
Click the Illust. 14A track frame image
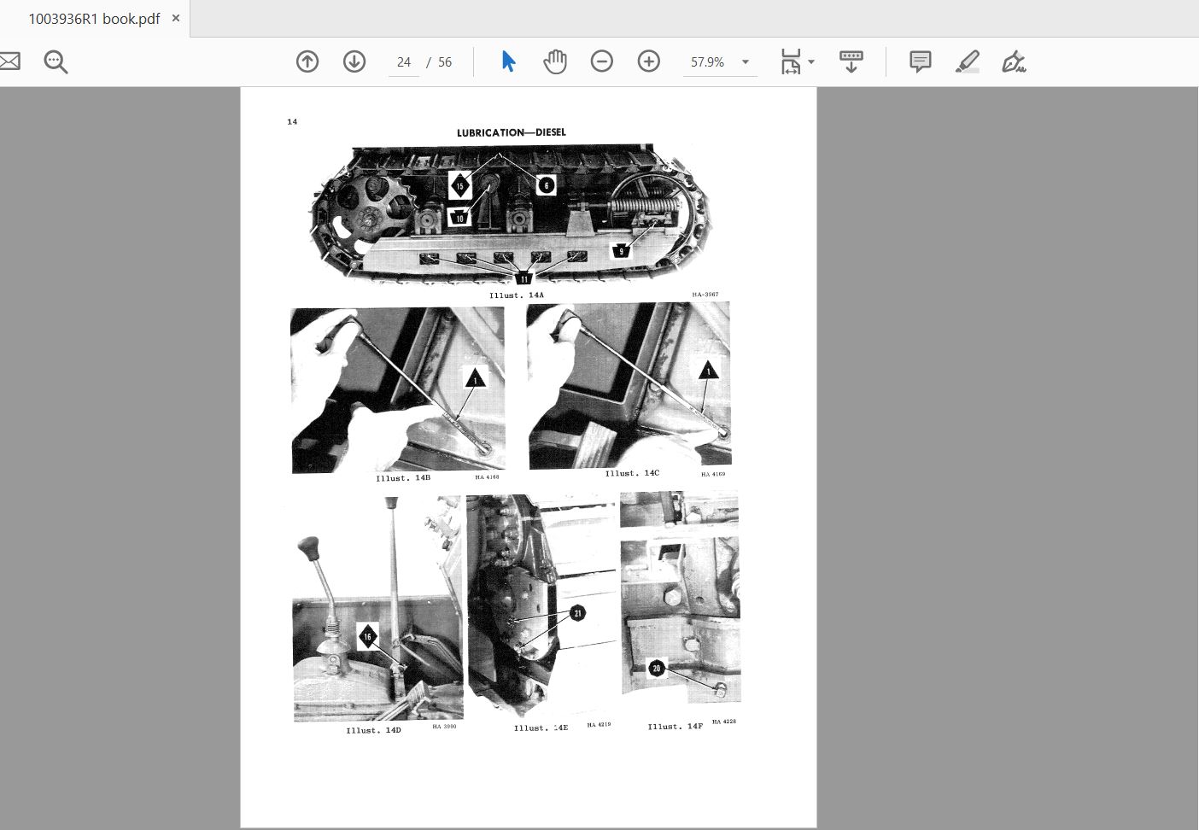coord(510,215)
